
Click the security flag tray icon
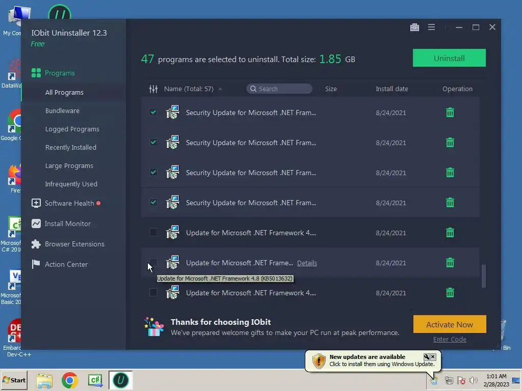(461, 380)
